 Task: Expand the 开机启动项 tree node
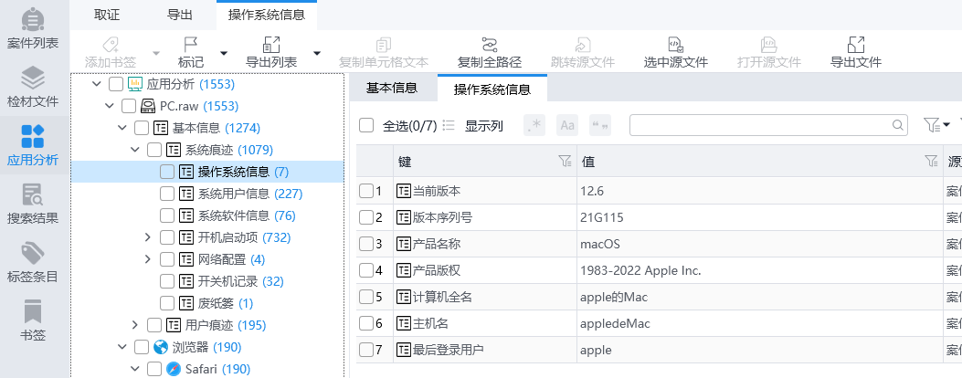pyautogui.click(x=148, y=237)
